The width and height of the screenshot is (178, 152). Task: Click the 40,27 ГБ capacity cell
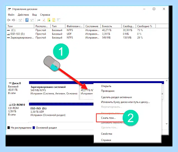(107, 30)
